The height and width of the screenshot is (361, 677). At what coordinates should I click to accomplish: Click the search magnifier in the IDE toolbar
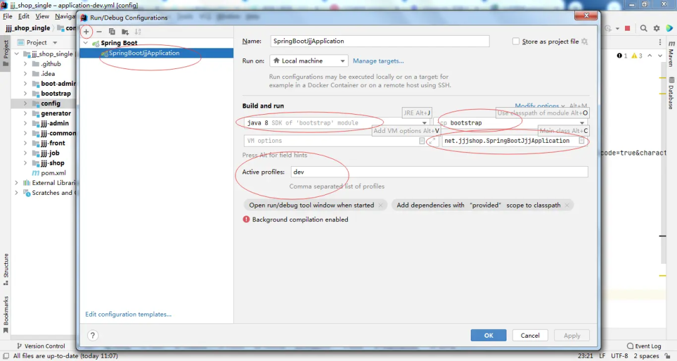(644, 28)
